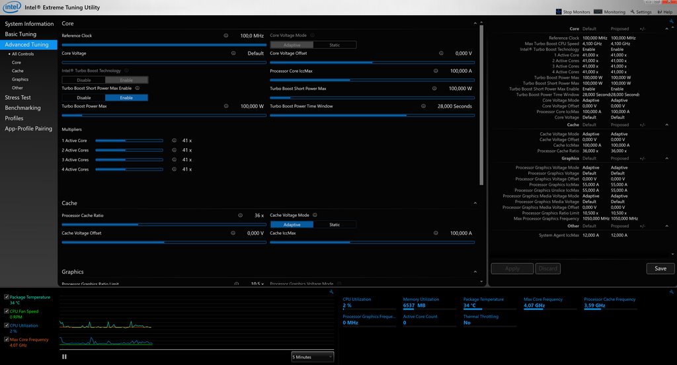This screenshot has width=677, height=365.
Task: Show info for Cache Voltage Offset
Action: coord(233,233)
